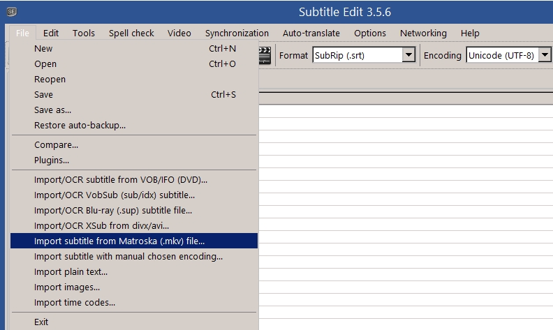
Task: Open the Video menu
Action: 179,33
